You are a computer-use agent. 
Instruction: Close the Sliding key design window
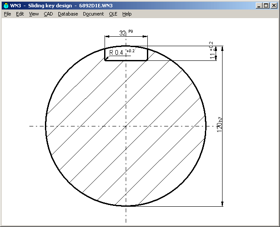[274, 6]
